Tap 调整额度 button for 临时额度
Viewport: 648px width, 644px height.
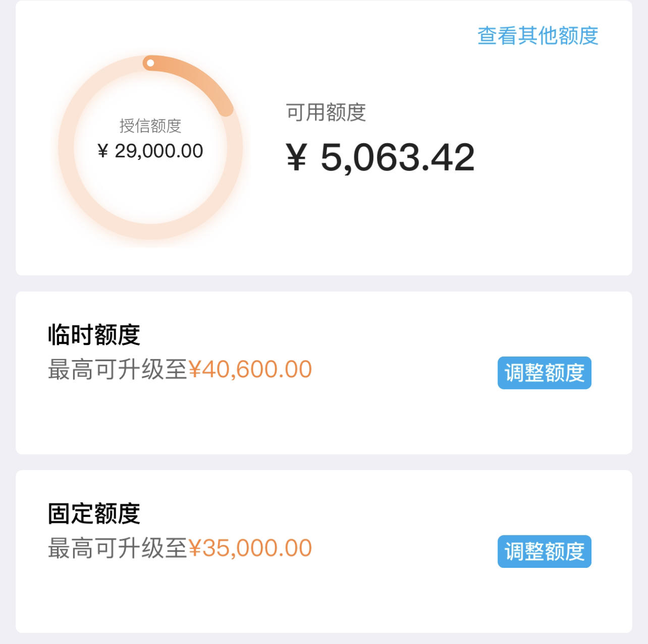tap(544, 373)
